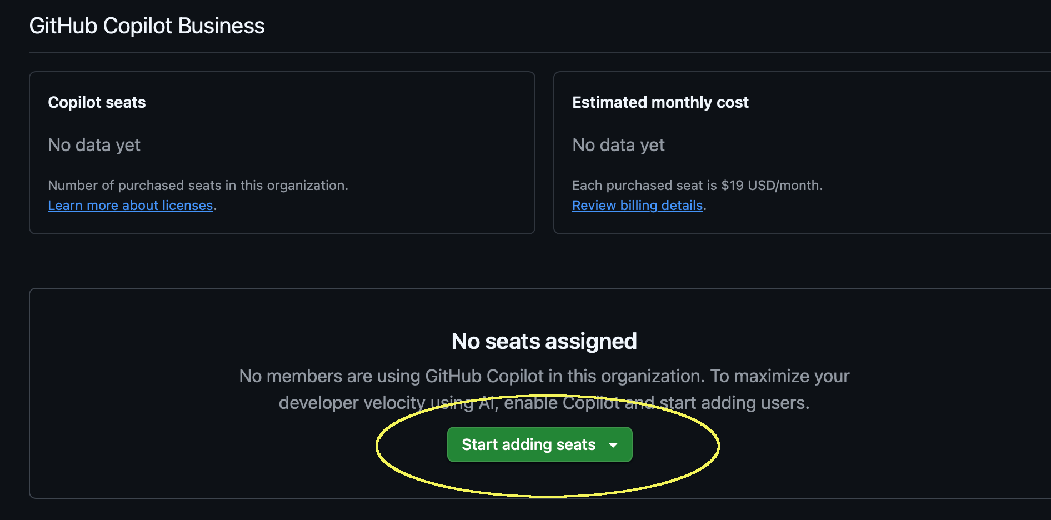Viewport: 1051px width, 520px height.
Task: Click the $19 USD/month pricing text
Action: tap(698, 185)
